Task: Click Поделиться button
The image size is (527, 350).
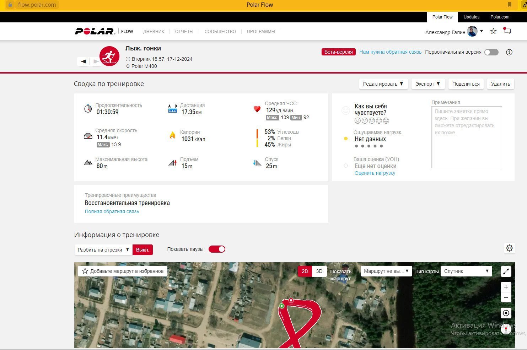Action: [x=466, y=84]
